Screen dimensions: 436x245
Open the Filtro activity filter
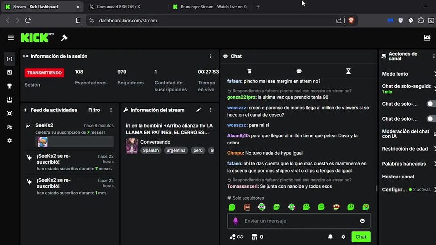coord(94,110)
